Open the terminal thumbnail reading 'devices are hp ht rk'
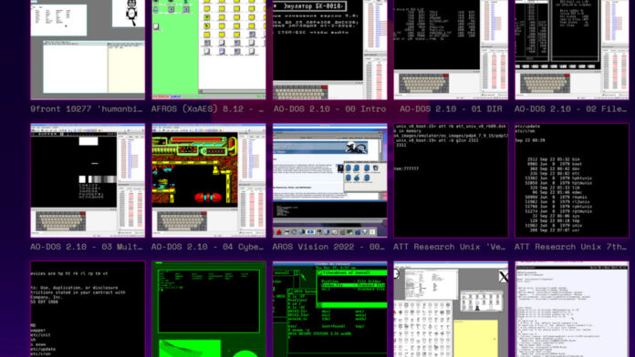Viewport: 635px width, 357px height. click(88, 309)
